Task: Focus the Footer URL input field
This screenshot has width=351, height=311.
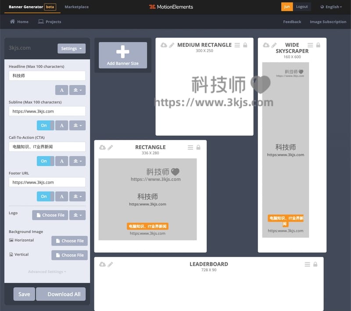Action: coord(47,182)
